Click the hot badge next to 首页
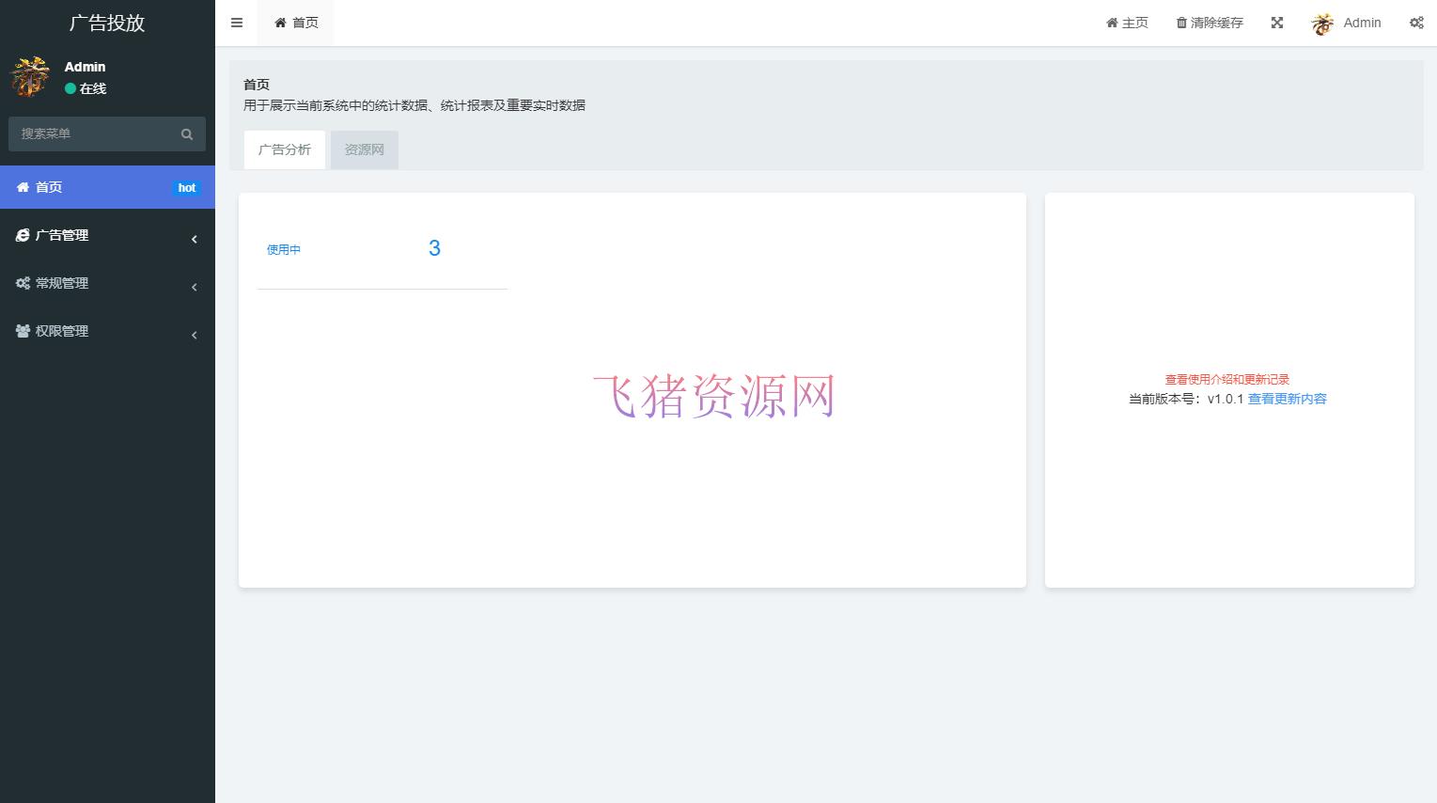 [x=186, y=187]
